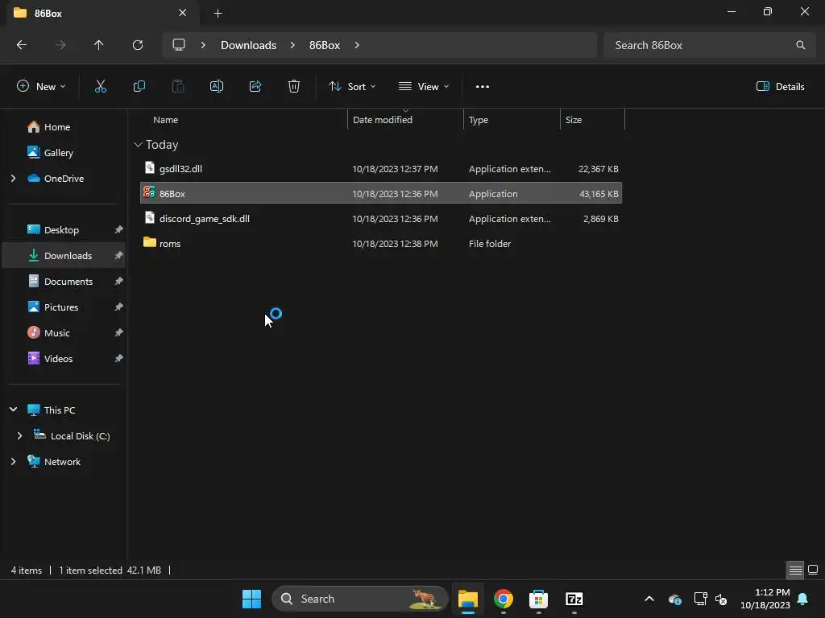Collapse the Today group
Screen dimensions: 825x618
[139, 145]
